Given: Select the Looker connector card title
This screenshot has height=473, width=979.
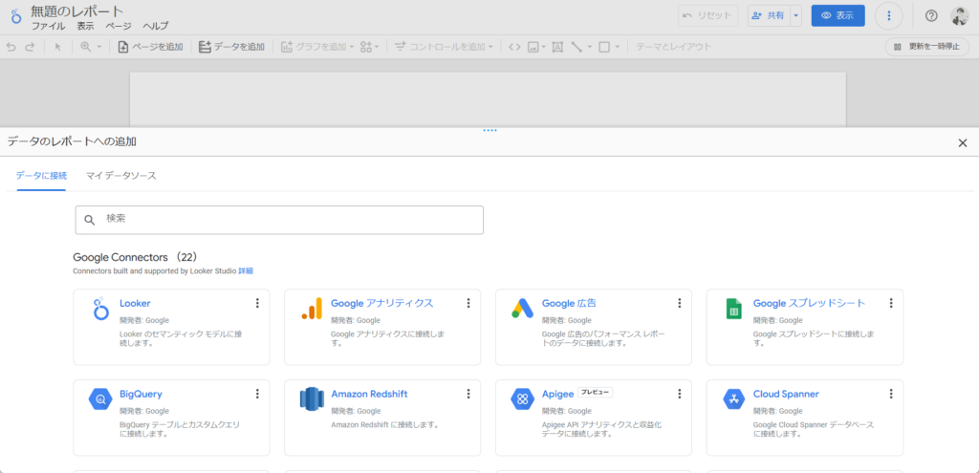Looking at the screenshot, I should click(135, 303).
